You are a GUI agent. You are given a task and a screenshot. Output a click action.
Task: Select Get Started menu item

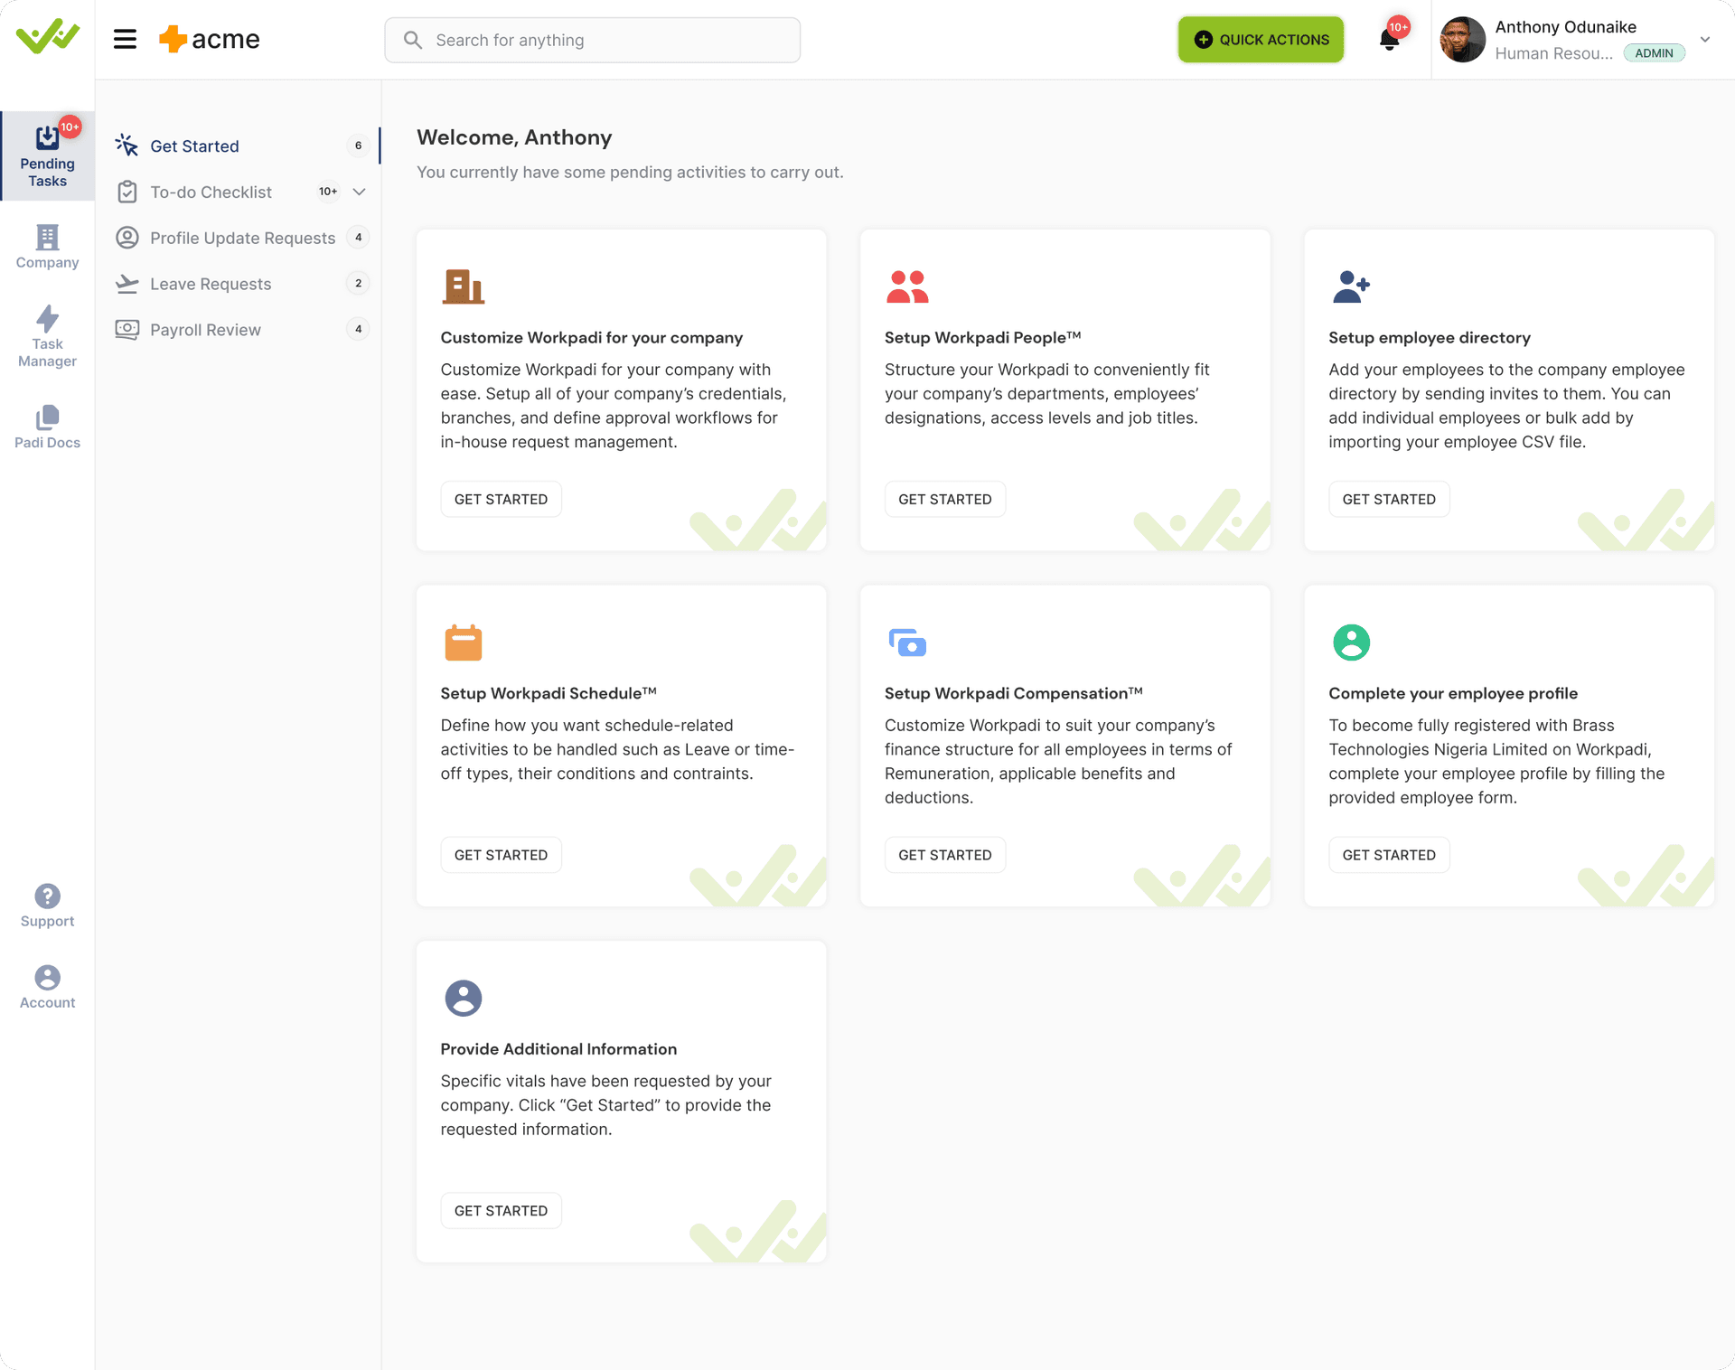click(242, 145)
